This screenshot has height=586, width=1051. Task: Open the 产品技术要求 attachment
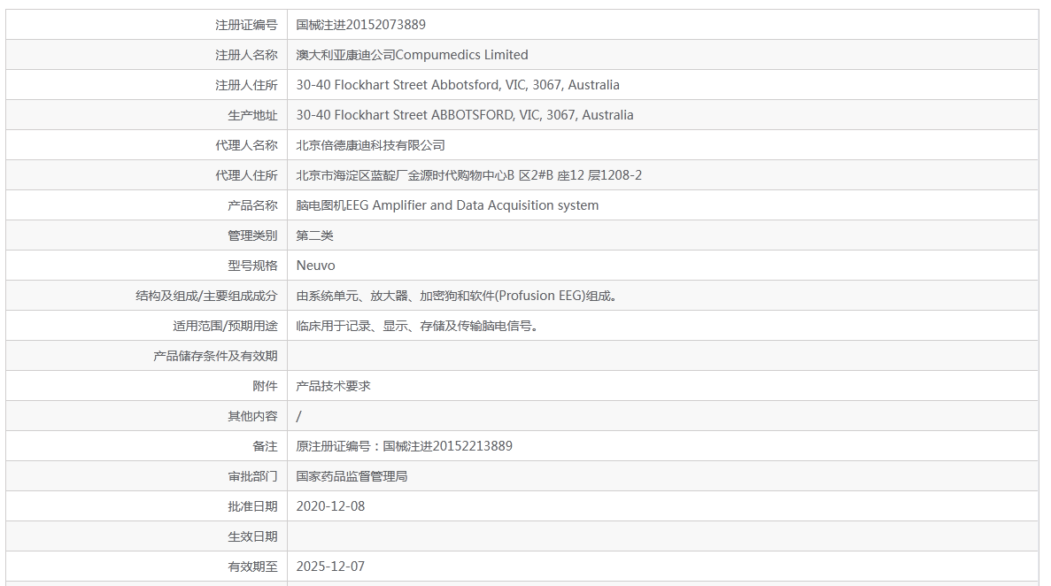(333, 386)
